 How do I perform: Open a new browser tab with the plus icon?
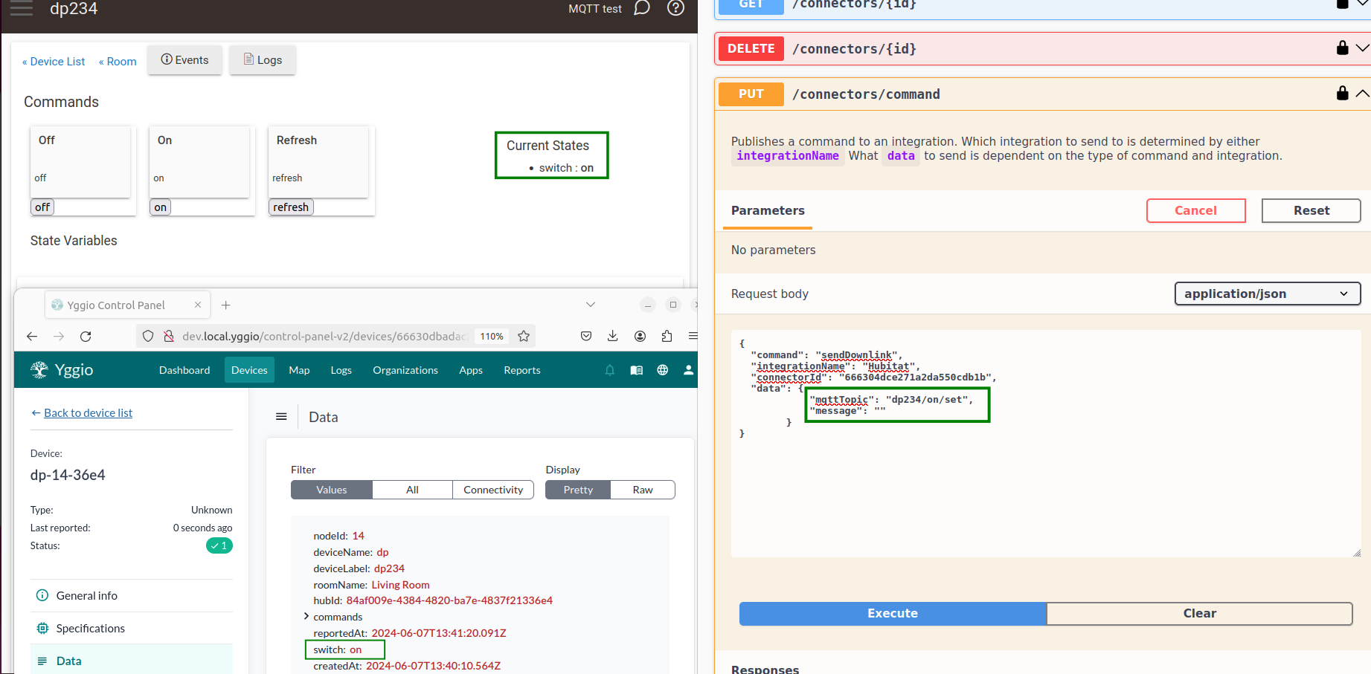click(x=226, y=305)
